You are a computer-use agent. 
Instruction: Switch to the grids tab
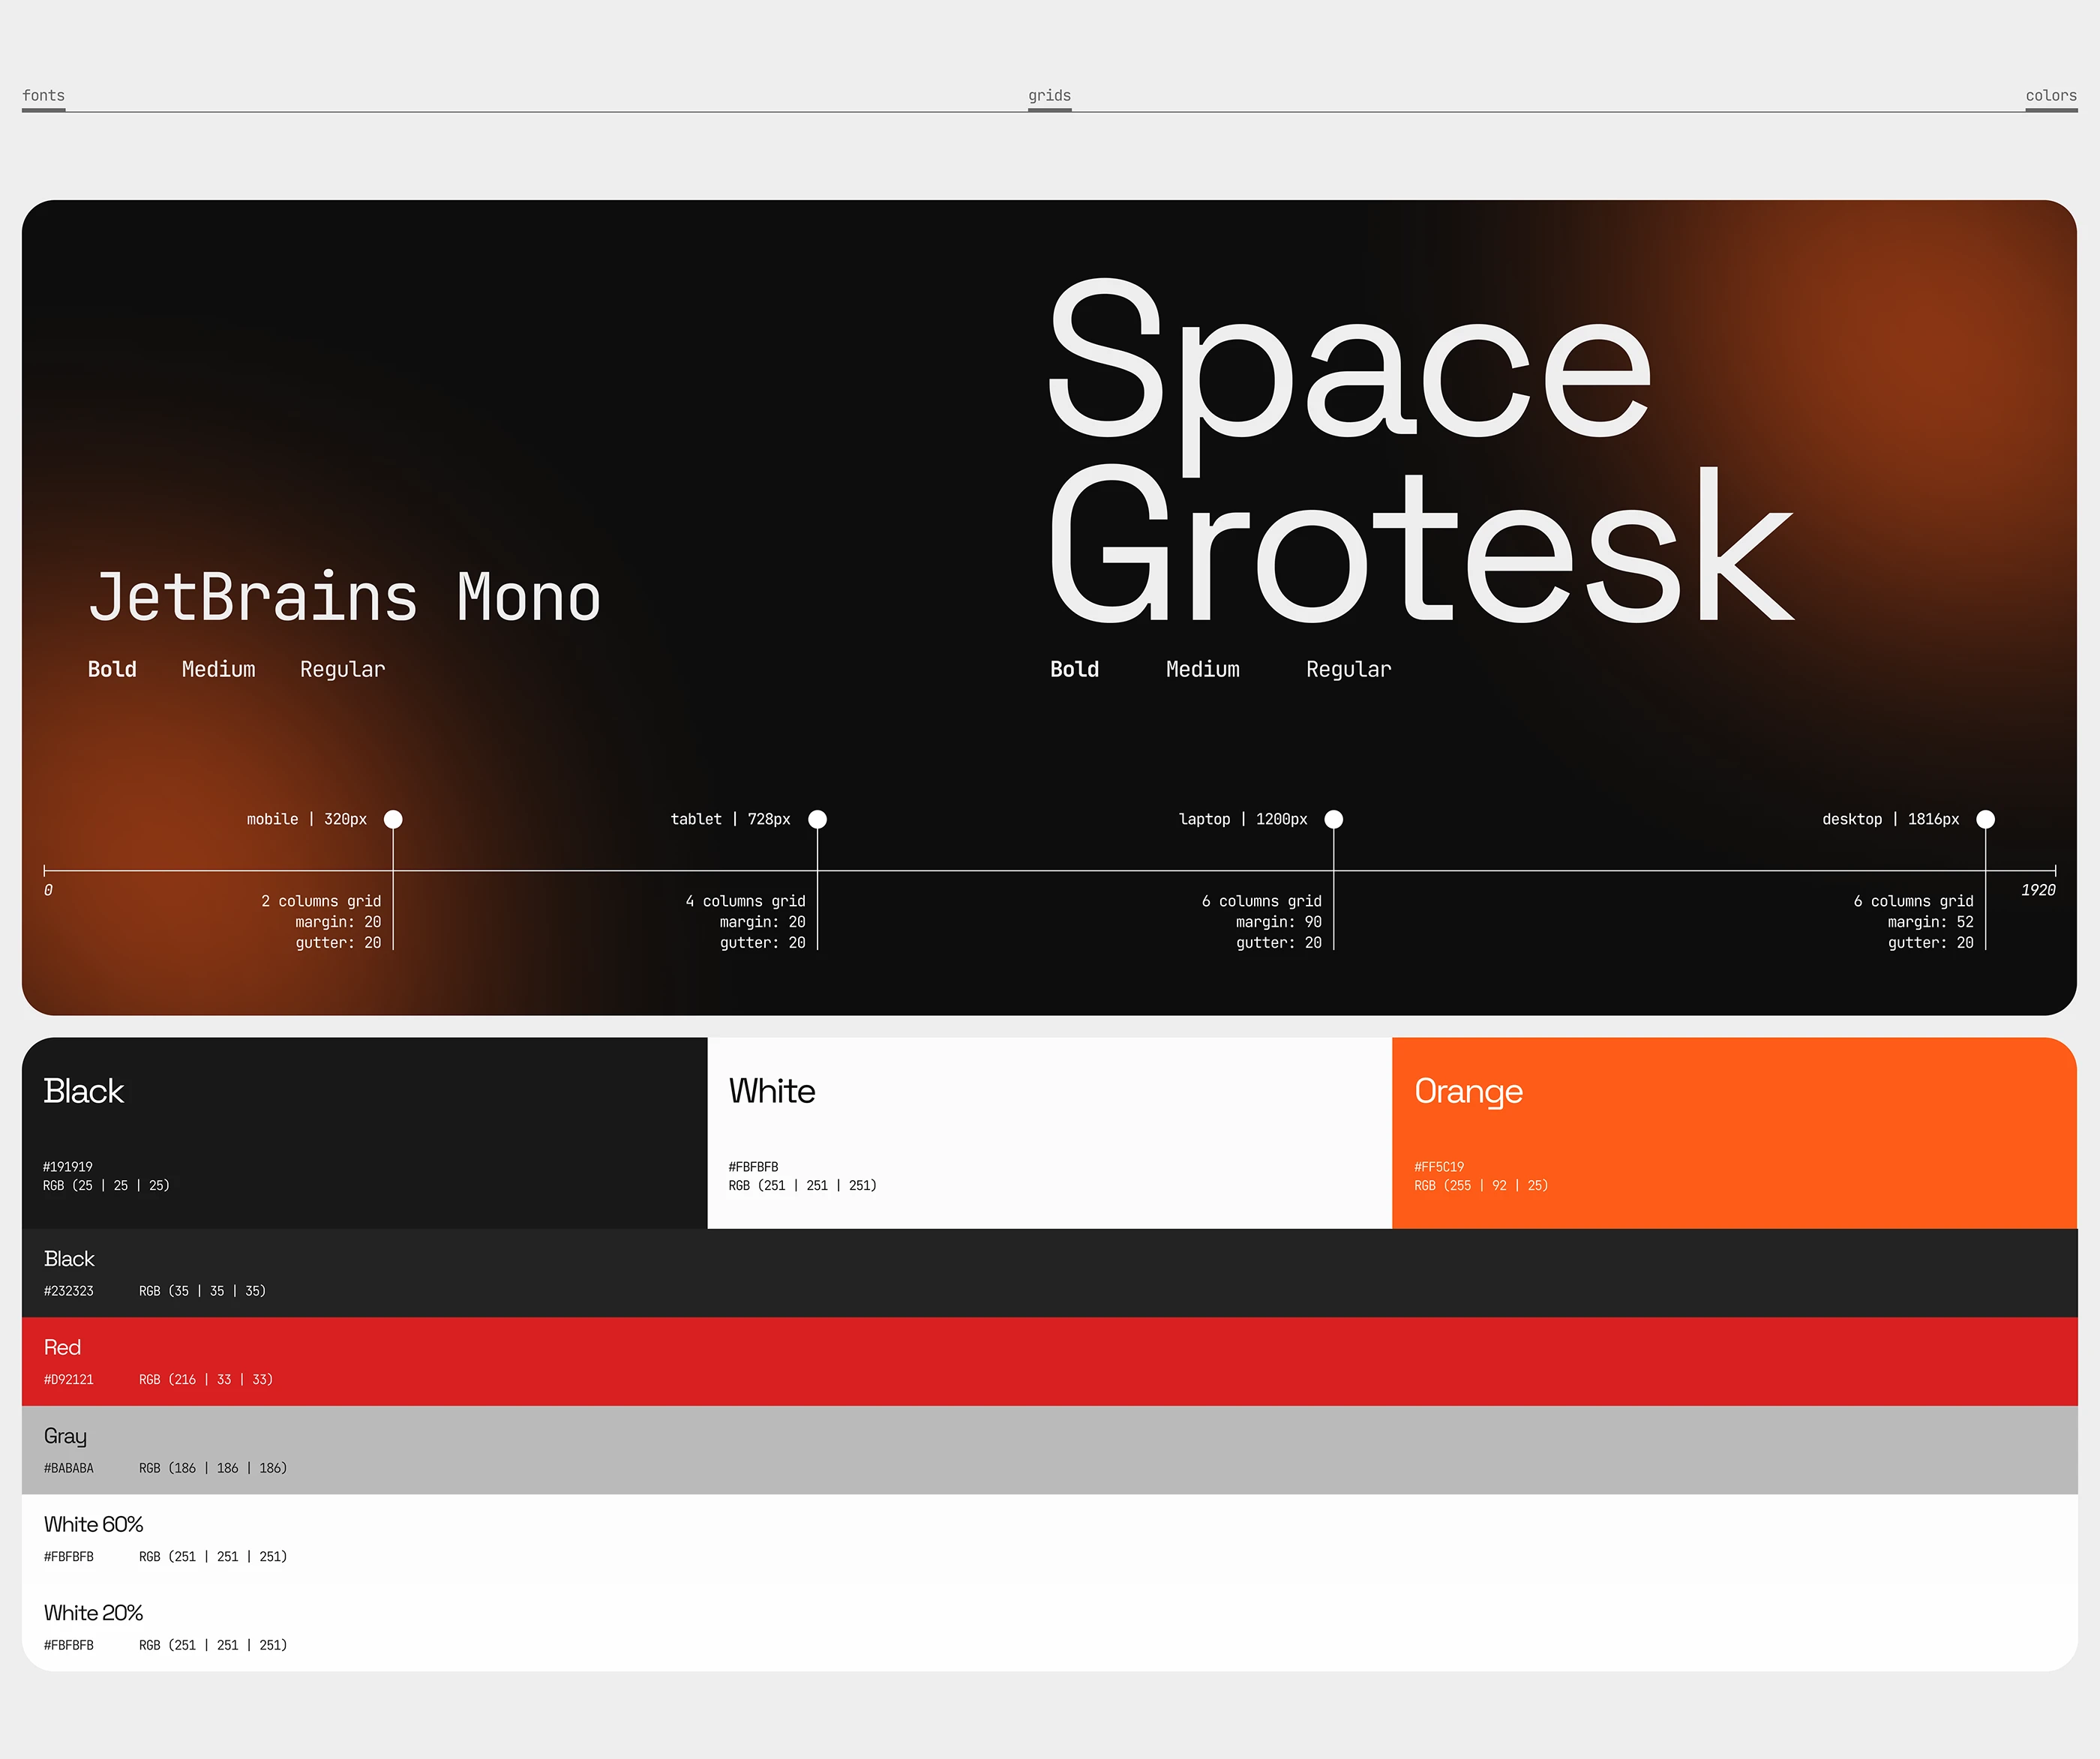(x=1049, y=96)
